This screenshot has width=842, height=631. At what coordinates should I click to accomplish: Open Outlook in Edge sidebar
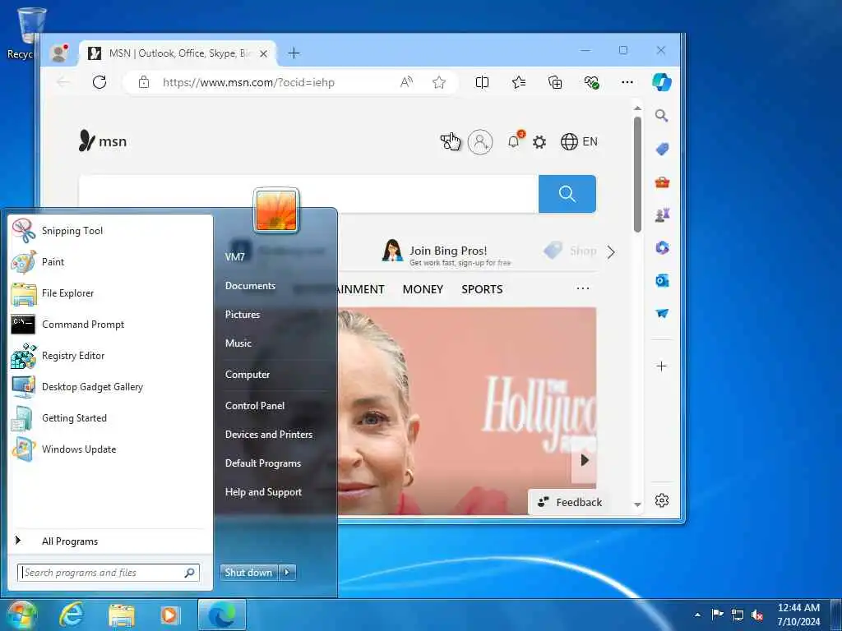click(x=662, y=281)
